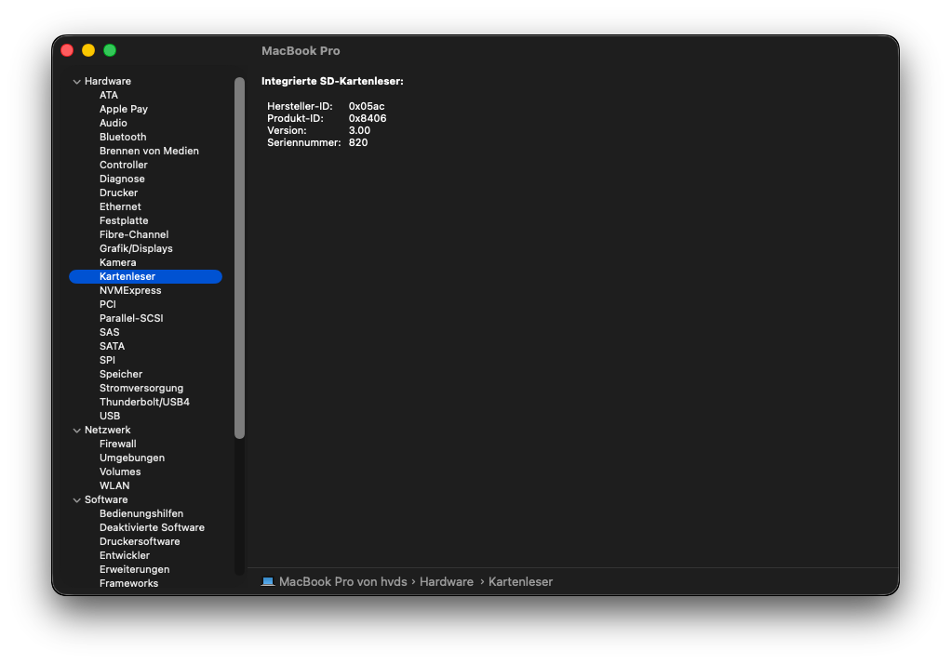Click the Produkt-ID label
The image size is (951, 664).
pyautogui.click(x=295, y=118)
